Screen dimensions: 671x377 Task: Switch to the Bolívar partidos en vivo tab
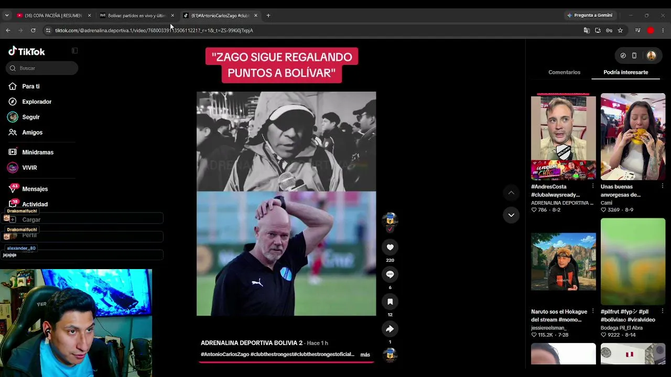pos(136,16)
